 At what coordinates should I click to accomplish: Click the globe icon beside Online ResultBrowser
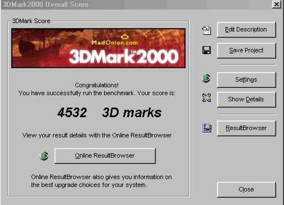44,155
